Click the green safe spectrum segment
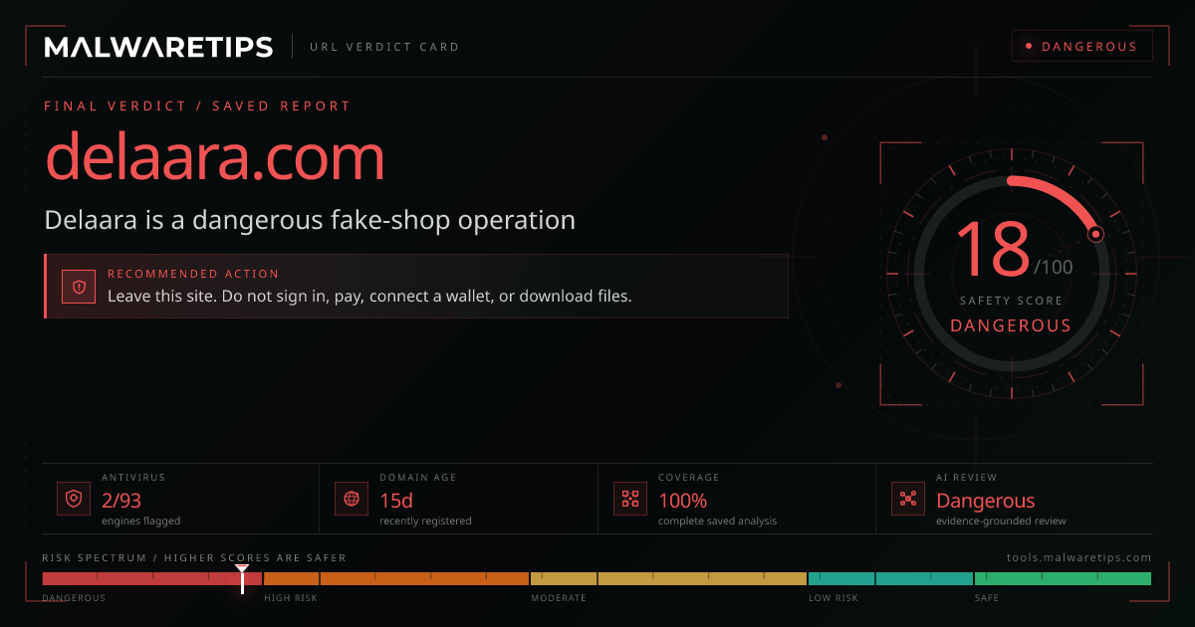1195x627 pixels. (1063, 578)
